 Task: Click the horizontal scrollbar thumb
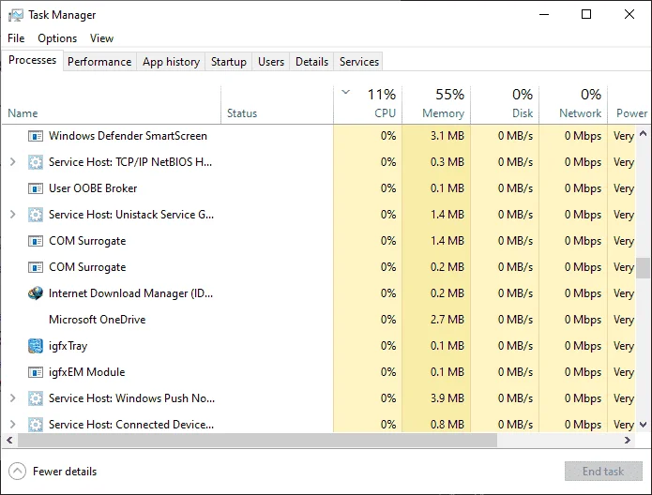pyautogui.click(x=257, y=440)
